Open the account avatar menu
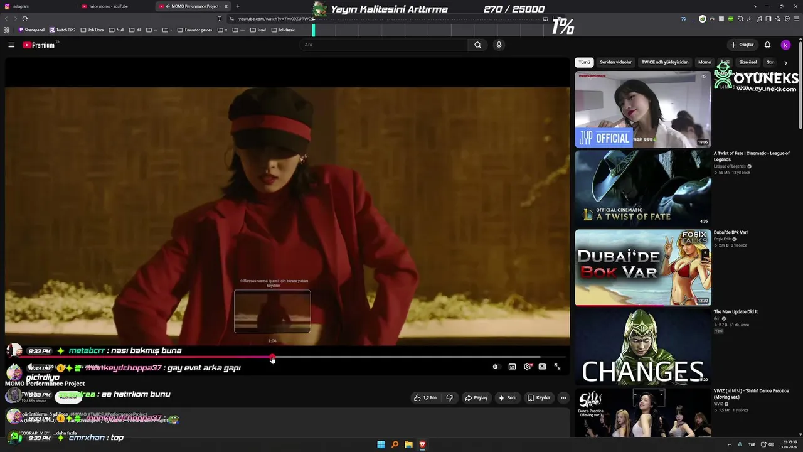 [x=785, y=45]
